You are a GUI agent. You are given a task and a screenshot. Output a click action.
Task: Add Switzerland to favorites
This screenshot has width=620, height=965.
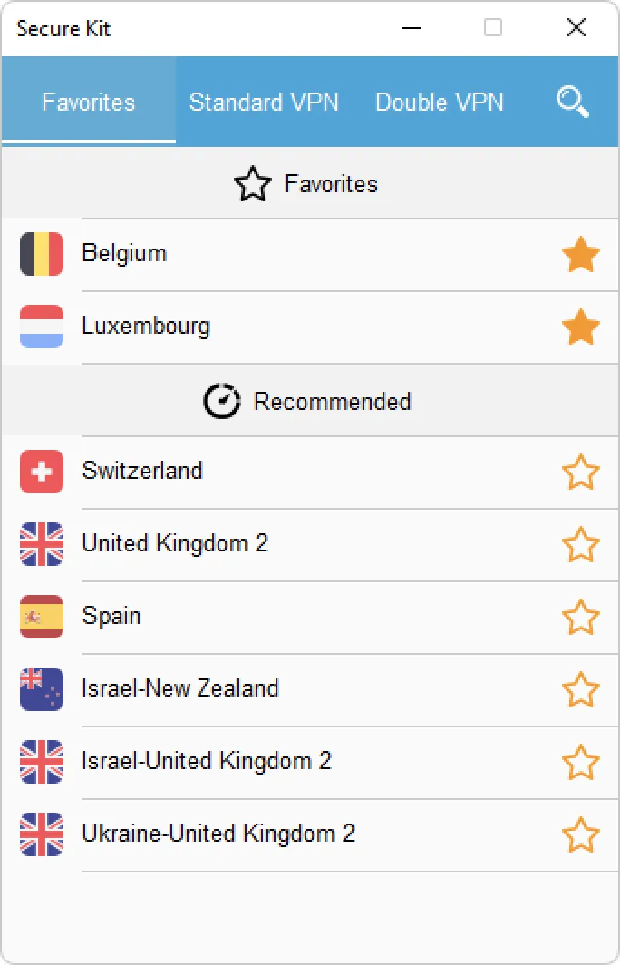581,472
